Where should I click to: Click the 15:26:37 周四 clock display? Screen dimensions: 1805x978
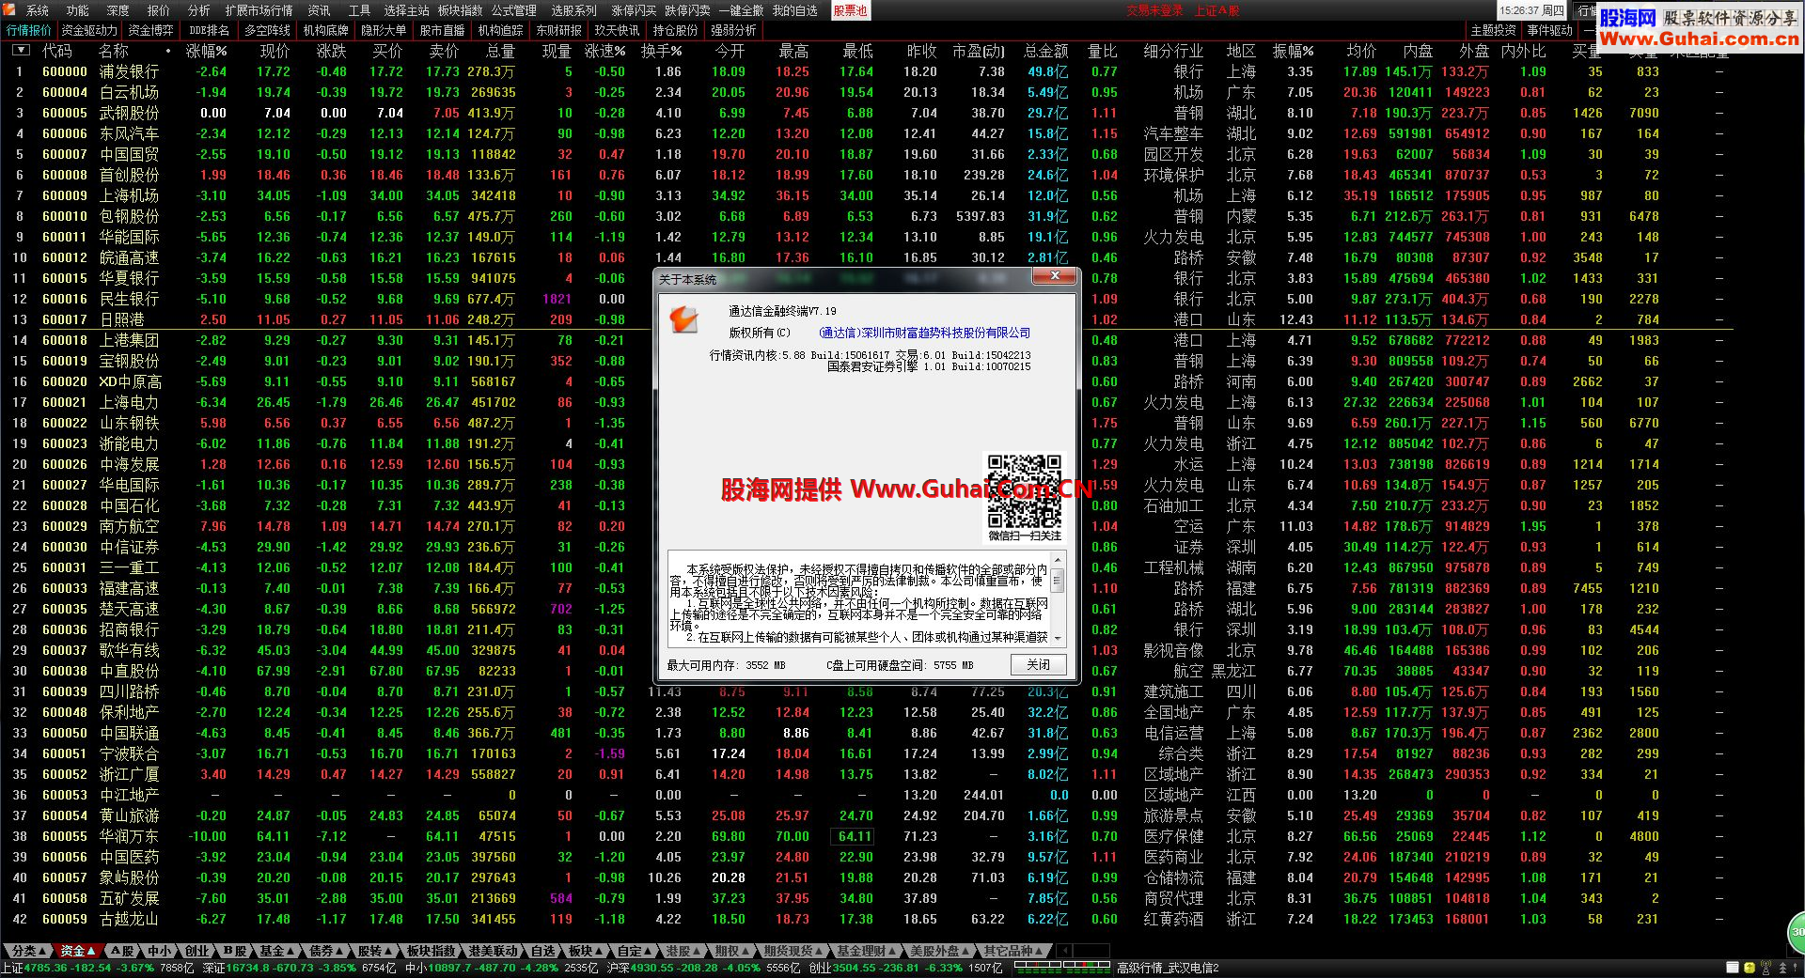(1532, 10)
